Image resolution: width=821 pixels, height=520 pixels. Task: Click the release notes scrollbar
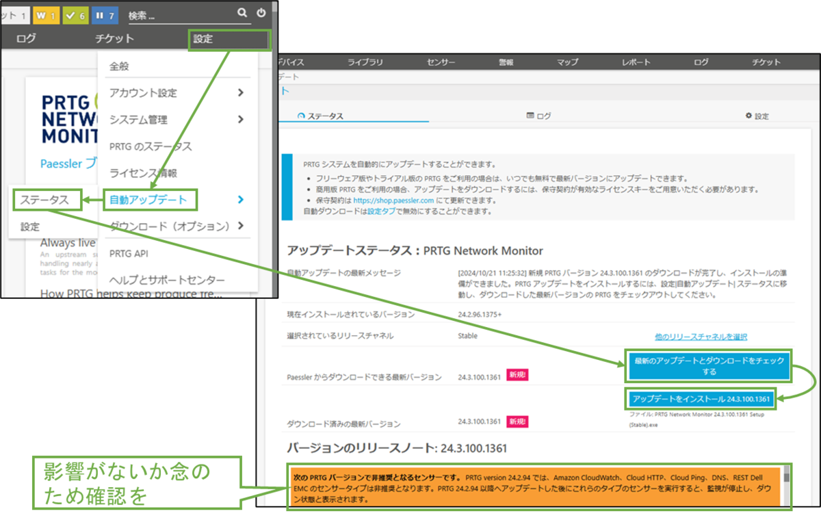coord(787,486)
